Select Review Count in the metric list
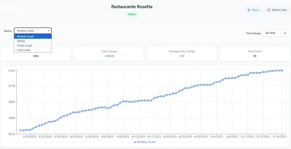Viewport: 291px width, 149px height. pos(33,36)
